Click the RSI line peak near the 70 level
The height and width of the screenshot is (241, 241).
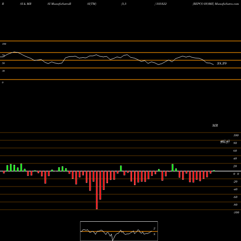point(15,52)
